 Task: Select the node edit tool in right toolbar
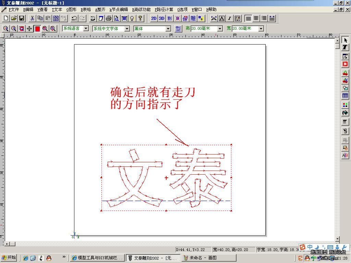(345, 57)
